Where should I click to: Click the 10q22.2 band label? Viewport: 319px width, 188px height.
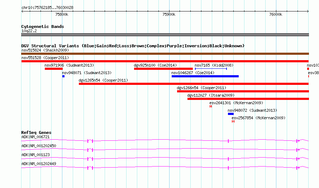pyautogui.click(x=29, y=31)
